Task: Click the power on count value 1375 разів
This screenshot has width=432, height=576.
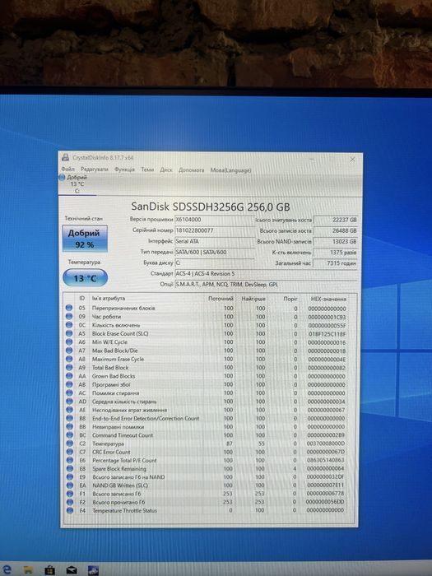Action: click(x=336, y=253)
